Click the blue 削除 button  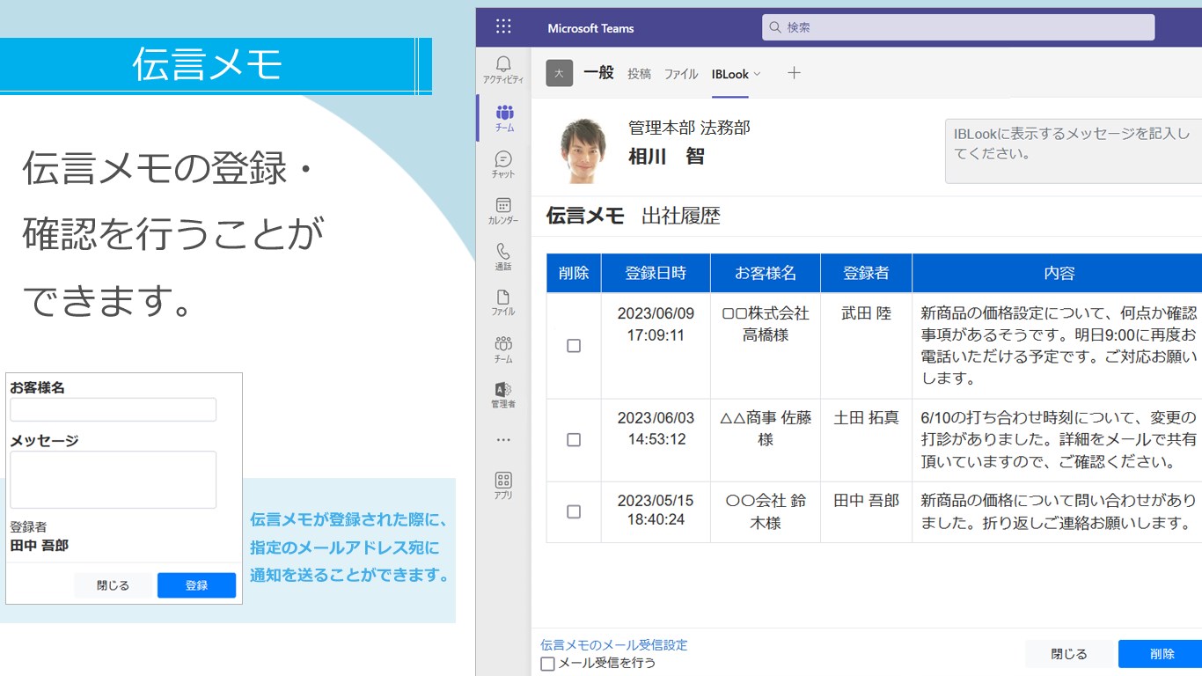(1161, 654)
